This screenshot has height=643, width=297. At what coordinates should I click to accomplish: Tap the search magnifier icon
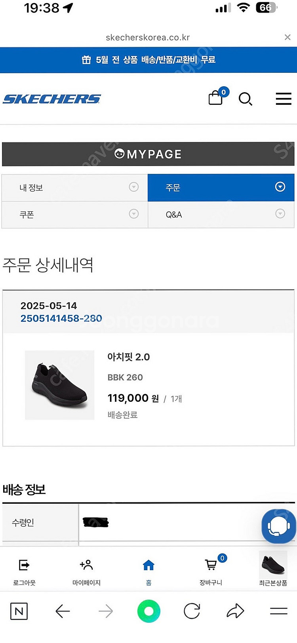(x=245, y=99)
